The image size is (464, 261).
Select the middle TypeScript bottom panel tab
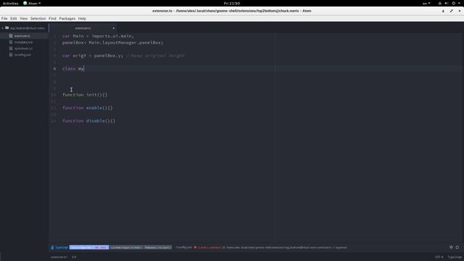[x=126, y=247]
